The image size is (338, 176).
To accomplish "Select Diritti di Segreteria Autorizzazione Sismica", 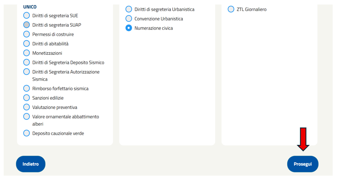I will (27, 72).
